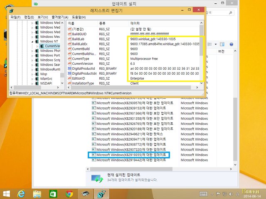266x199 pixels.
Task: Click the updates list horizontal scrollbar
Action: click(131, 169)
